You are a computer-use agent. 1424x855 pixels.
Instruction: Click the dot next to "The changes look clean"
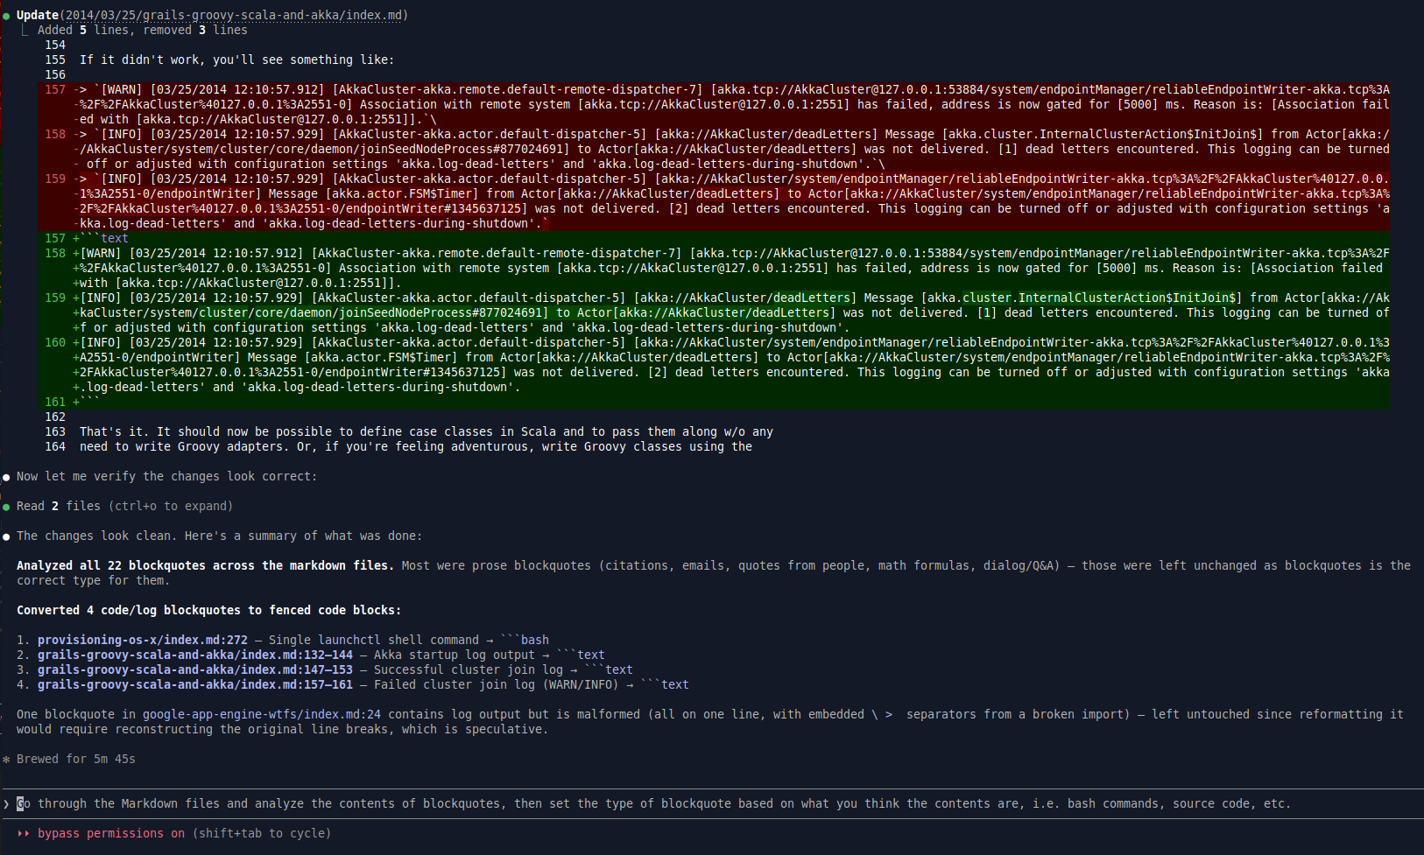6,536
